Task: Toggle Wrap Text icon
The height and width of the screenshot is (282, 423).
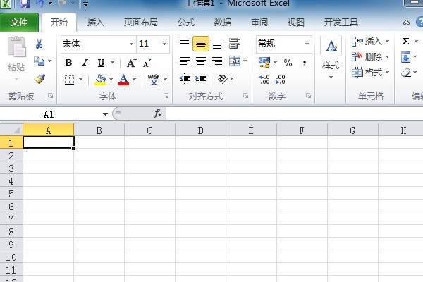Action: [x=235, y=44]
